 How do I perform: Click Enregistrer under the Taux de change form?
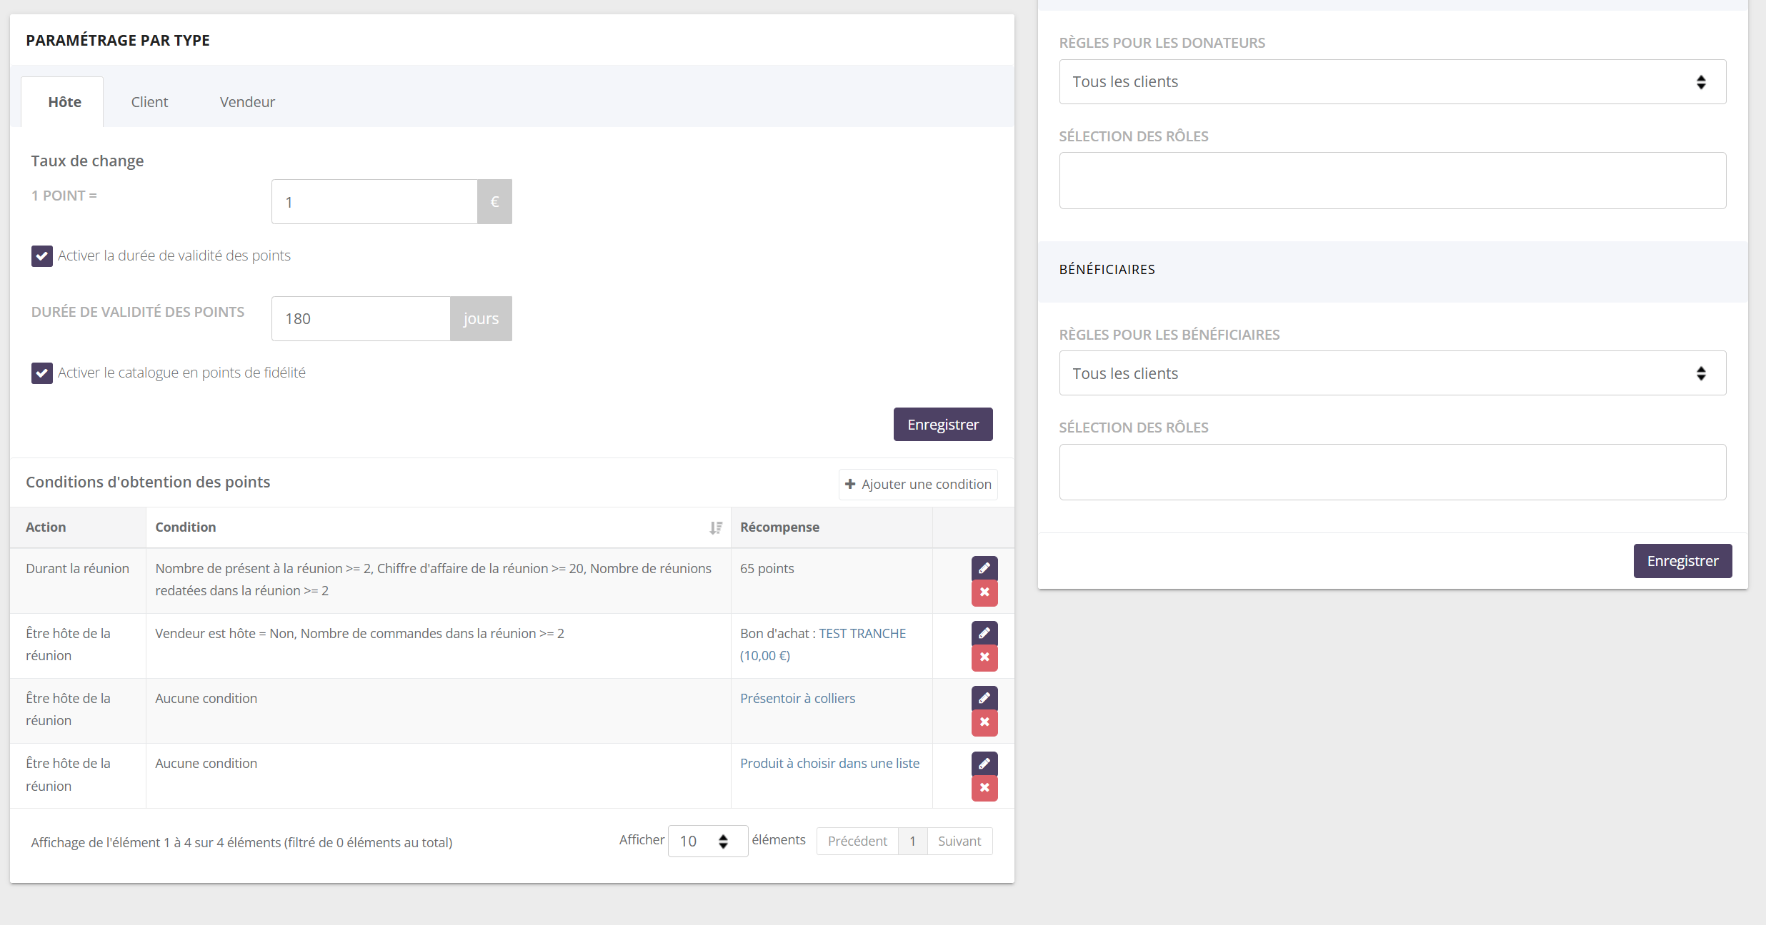pyautogui.click(x=943, y=425)
